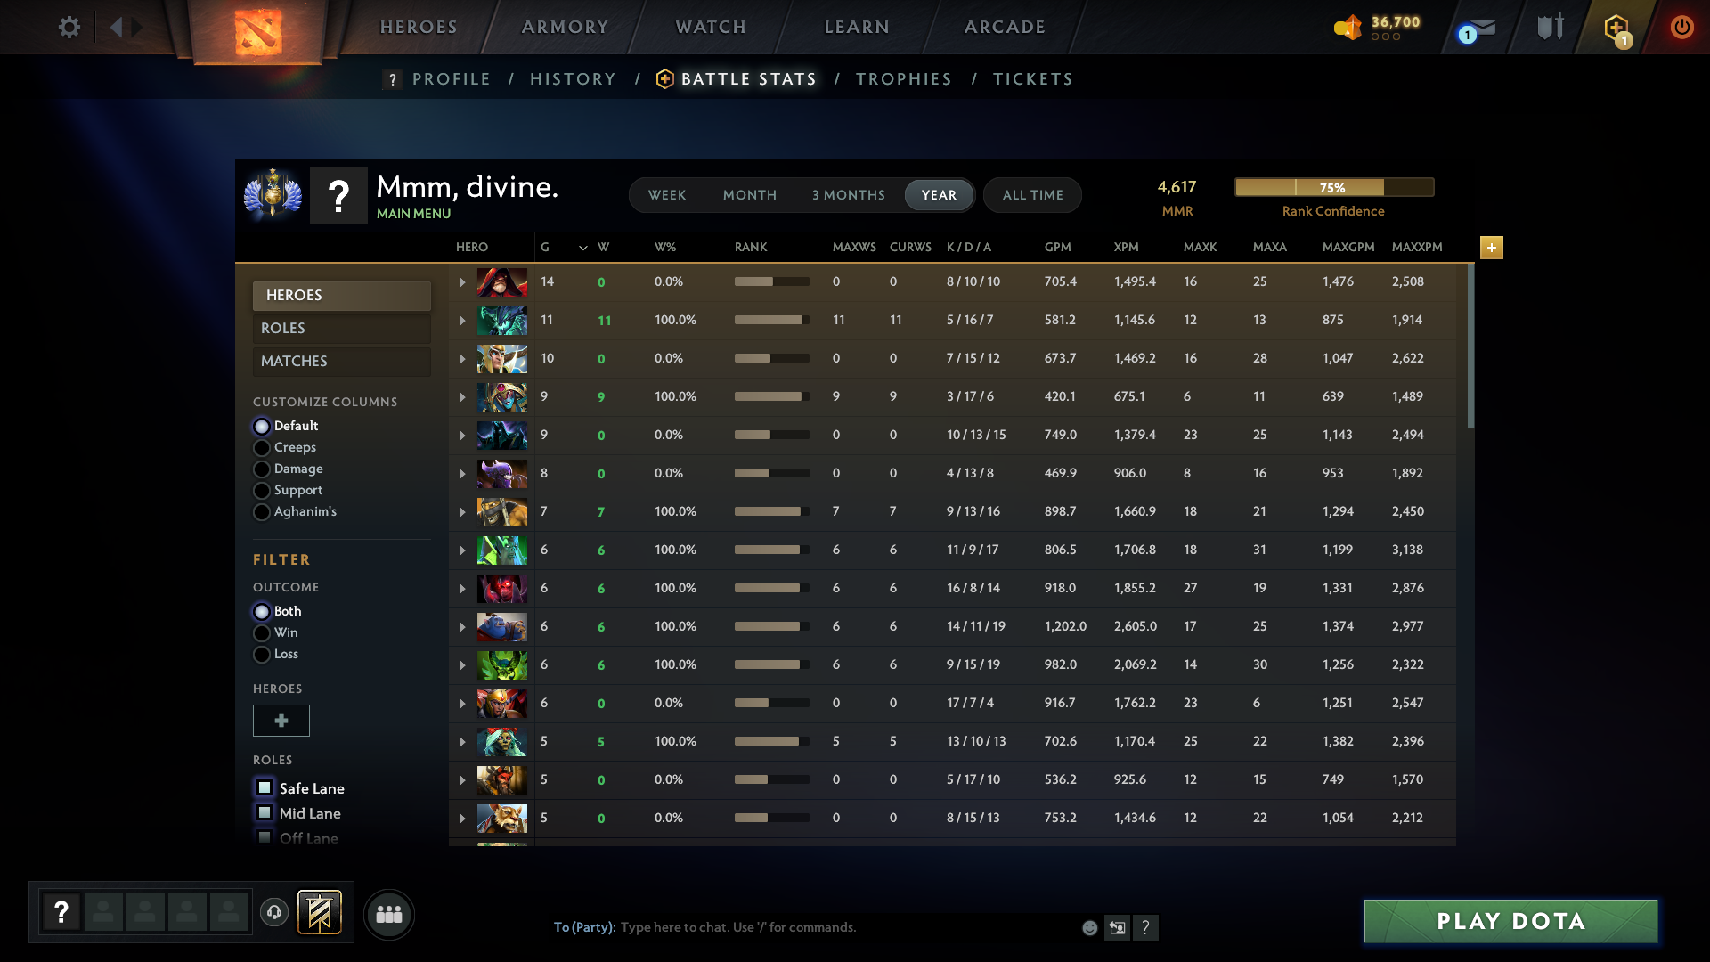
Task: Add a new stats column with the plus icon
Action: (x=1492, y=248)
